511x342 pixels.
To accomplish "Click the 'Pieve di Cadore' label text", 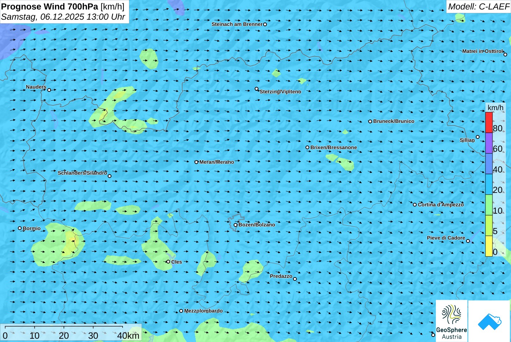I will 446,238.
